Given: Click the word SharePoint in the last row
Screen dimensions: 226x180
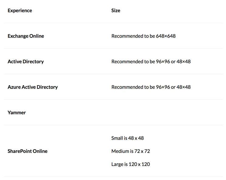Looking at the screenshot, I should click(19, 151).
